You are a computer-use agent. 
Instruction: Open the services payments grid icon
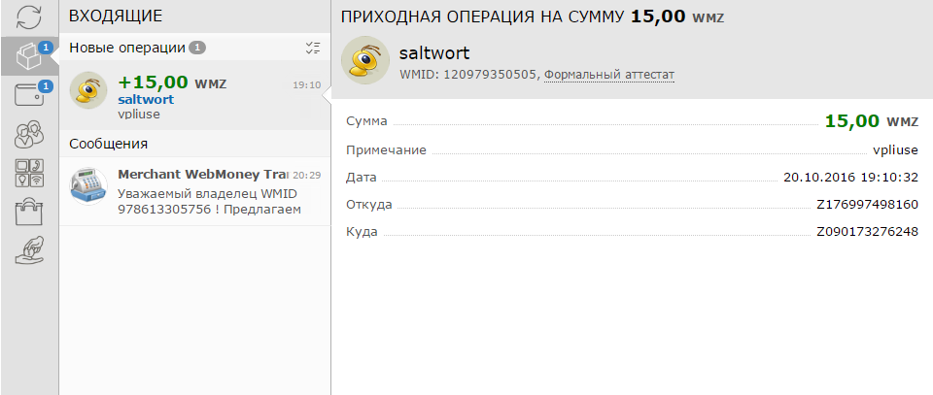[x=29, y=174]
